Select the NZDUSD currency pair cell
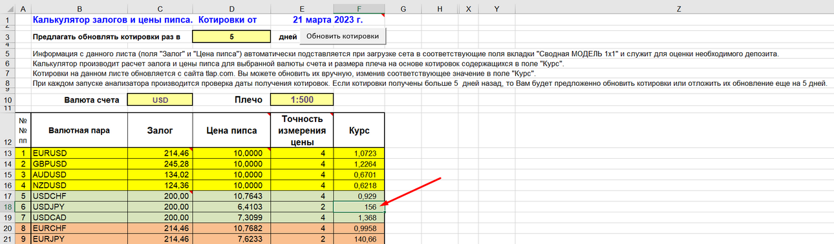The width and height of the screenshot is (834, 244). point(79,185)
